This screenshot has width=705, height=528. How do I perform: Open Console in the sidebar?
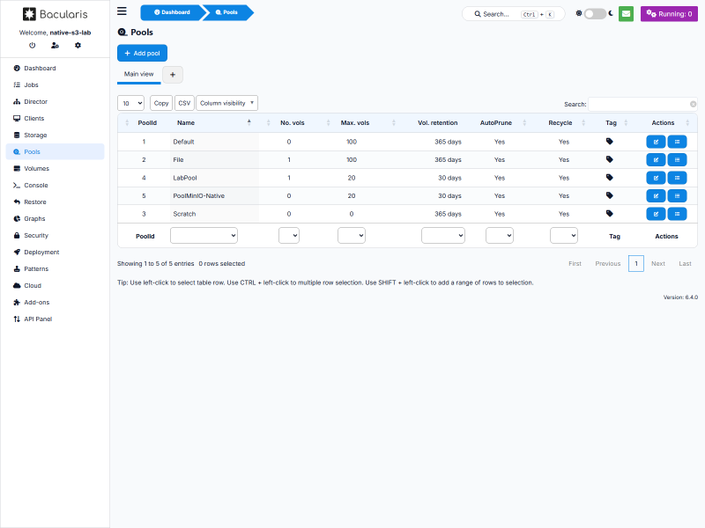(x=55, y=185)
